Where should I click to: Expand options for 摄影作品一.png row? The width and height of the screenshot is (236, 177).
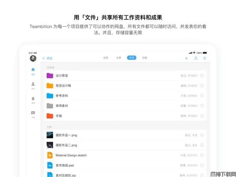pyautogui.click(x=202, y=135)
